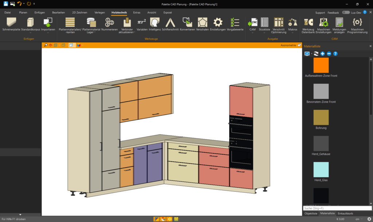The width and height of the screenshot is (373, 222).
Task: Toggle the Lua-Dev switch
Action: point(346,12)
